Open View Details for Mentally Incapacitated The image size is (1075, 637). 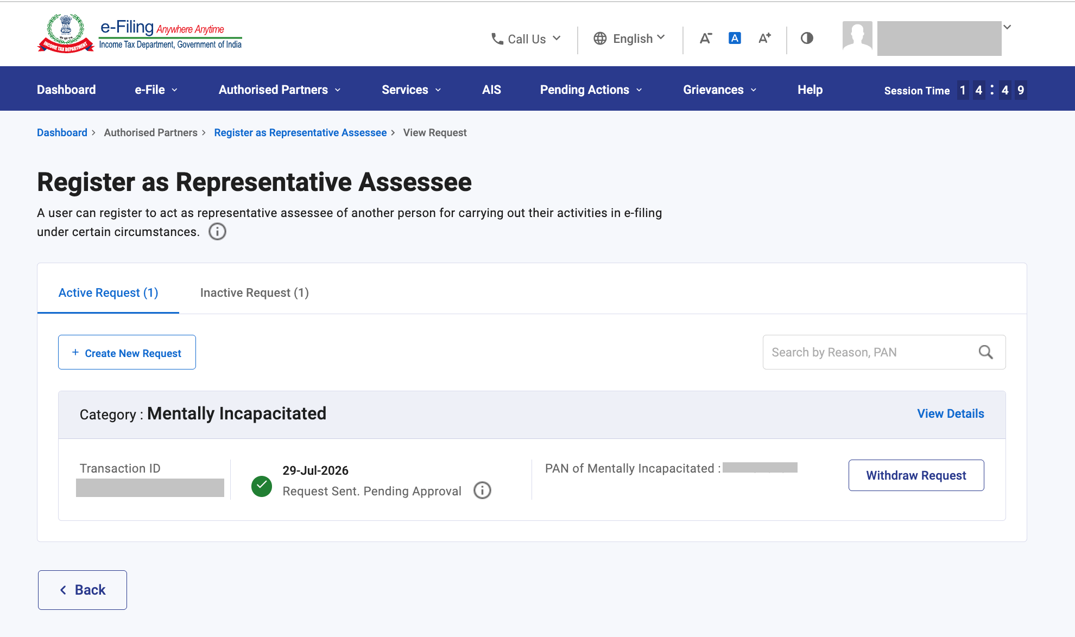[951, 413]
